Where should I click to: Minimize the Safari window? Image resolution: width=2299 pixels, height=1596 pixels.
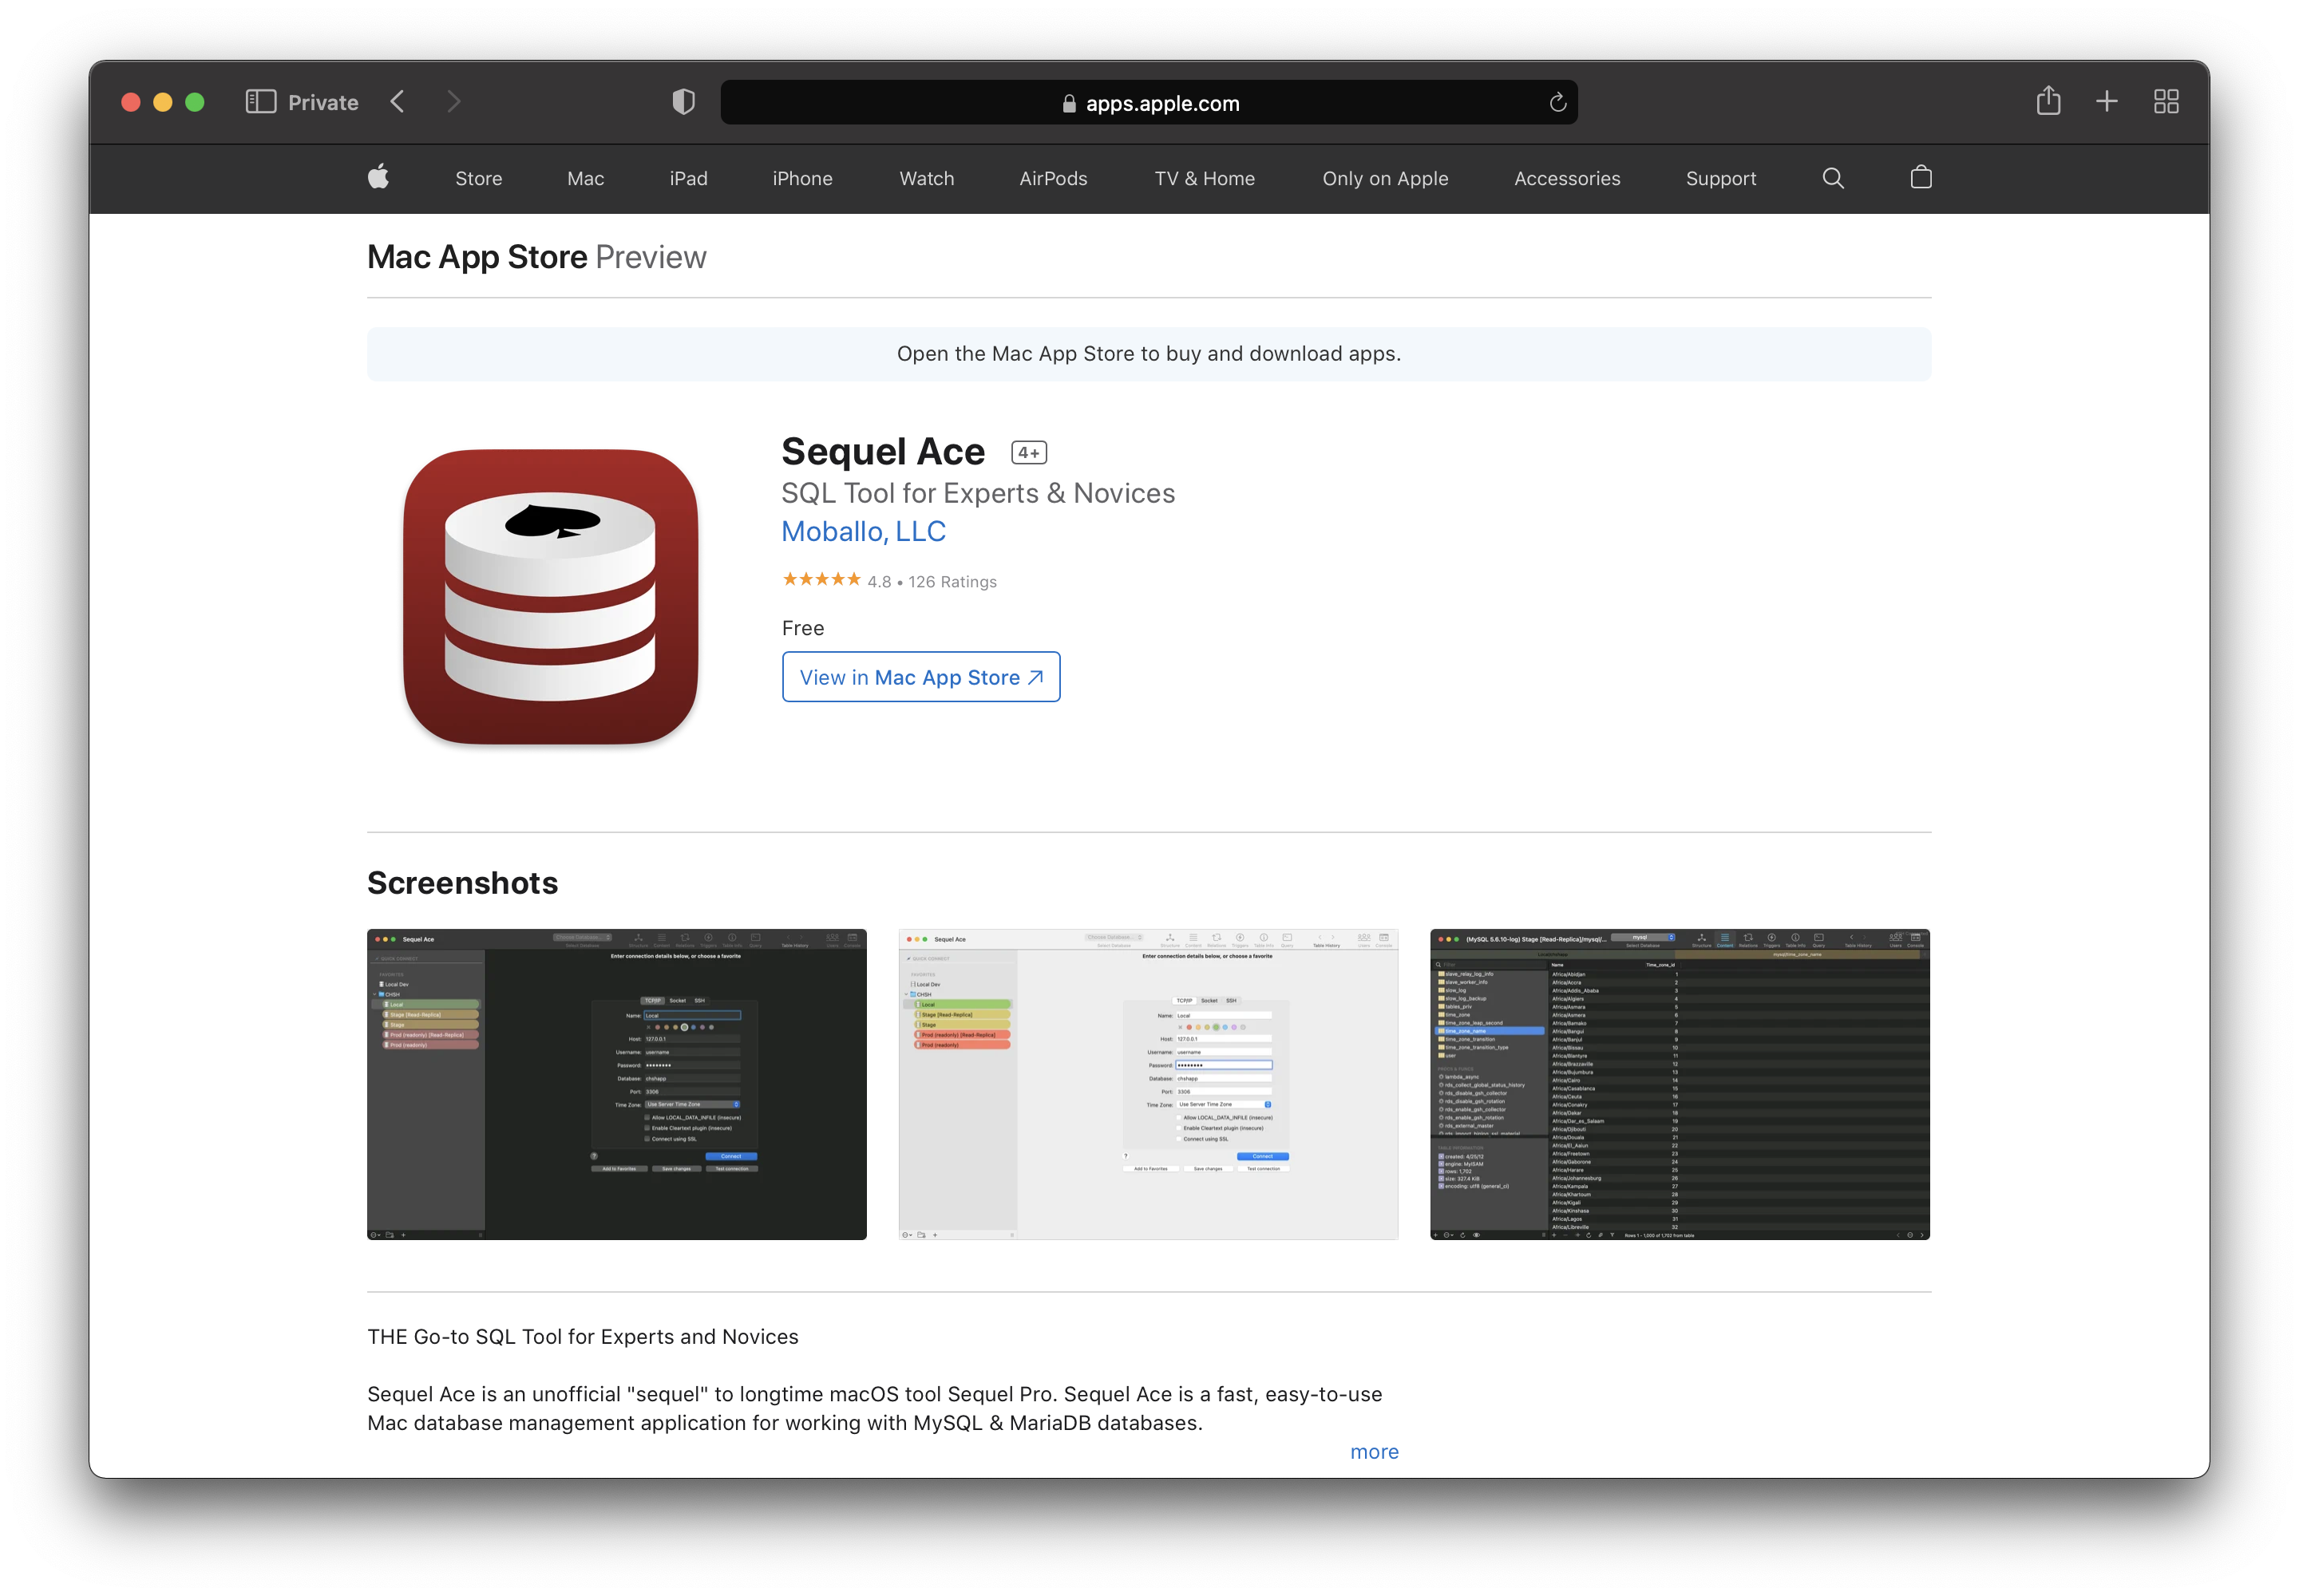coord(162,102)
